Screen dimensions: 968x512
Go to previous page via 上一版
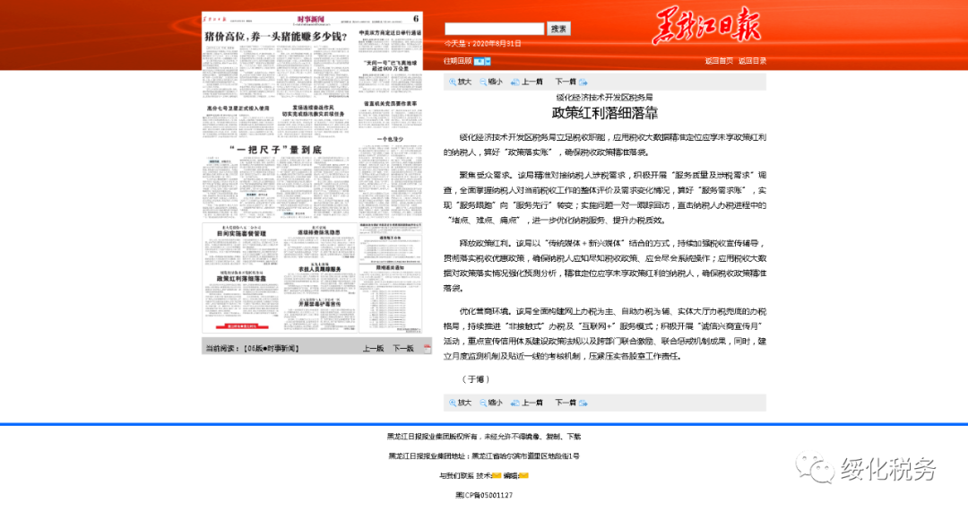(373, 349)
